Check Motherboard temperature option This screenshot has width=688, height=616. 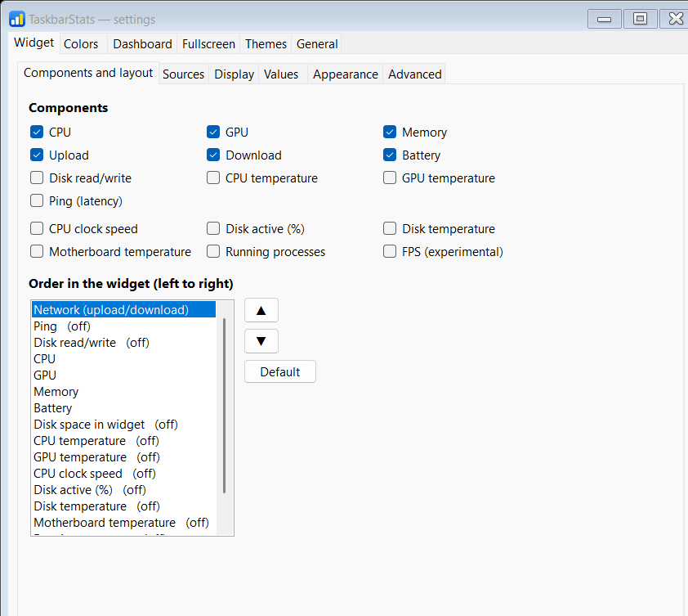(x=37, y=251)
